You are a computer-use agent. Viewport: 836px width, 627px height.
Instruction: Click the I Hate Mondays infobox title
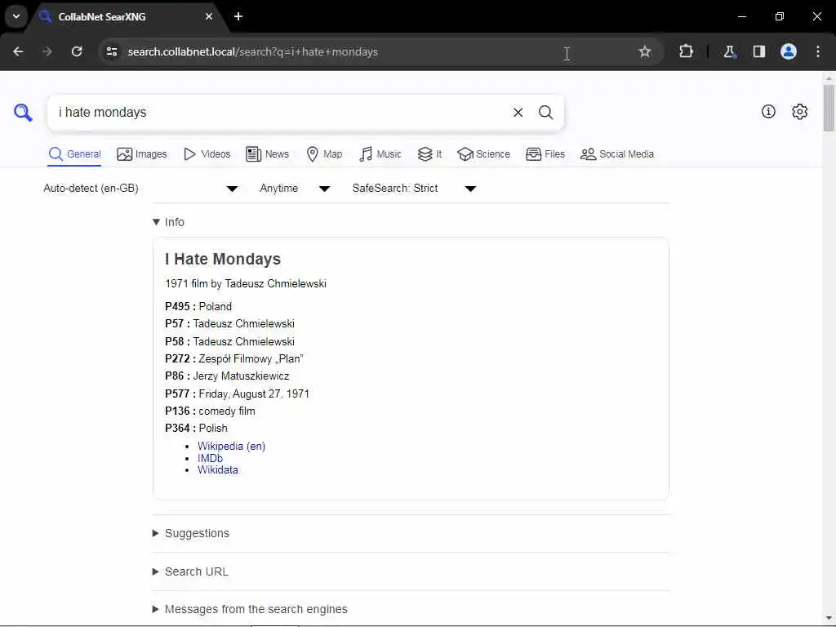[x=223, y=259]
